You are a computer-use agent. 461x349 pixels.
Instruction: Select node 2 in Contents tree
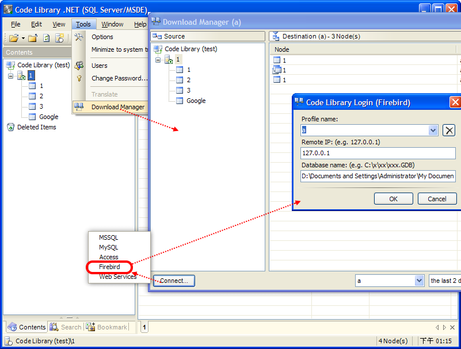click(x=41, y=96)
